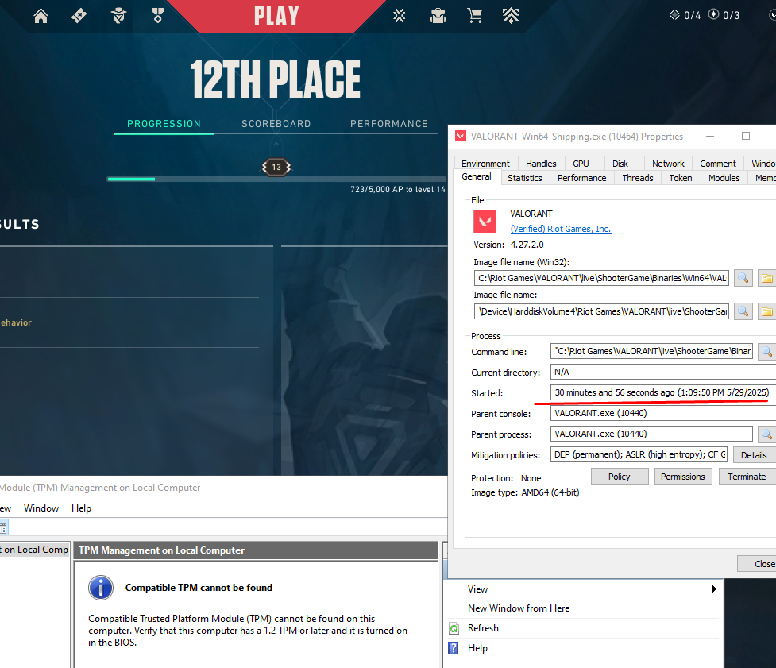Click the Command line text field
This screenshot has height=668, width=776.
pos(651,351)
